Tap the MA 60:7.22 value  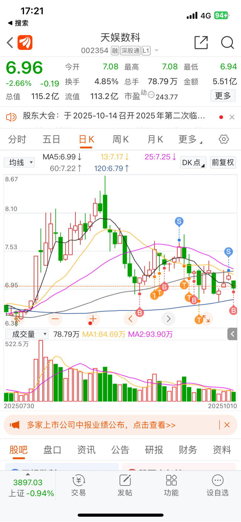point(66,169)
